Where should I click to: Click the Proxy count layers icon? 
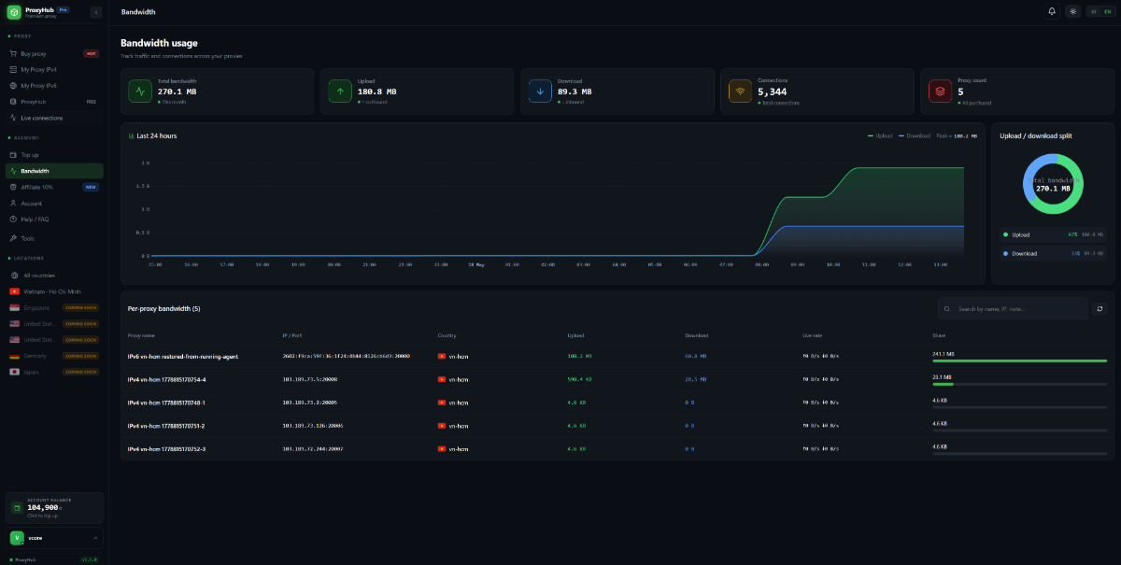[940, 92]
